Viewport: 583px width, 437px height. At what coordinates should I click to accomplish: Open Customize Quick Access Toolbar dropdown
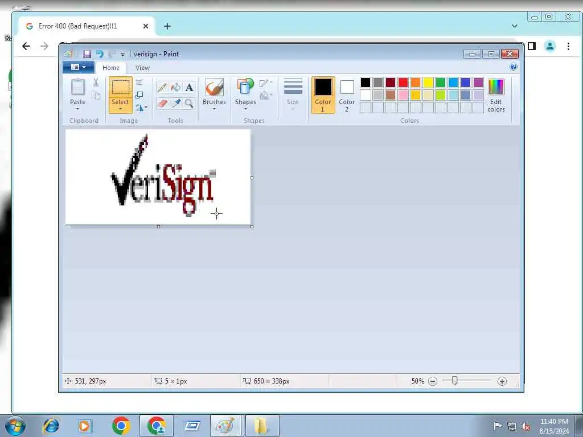click(123, 55)
